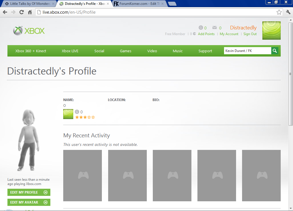The height and width of the screenshot is (211, 293).
Task: Click the scrollbar down arrow
Action: point(291,208)
